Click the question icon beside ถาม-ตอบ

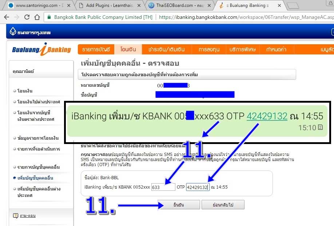16,216
